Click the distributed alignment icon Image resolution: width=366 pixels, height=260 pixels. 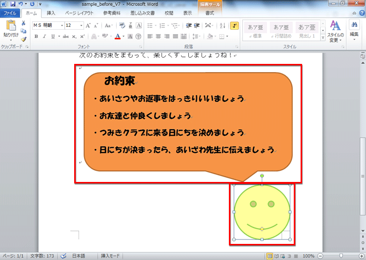pos(183,37)
